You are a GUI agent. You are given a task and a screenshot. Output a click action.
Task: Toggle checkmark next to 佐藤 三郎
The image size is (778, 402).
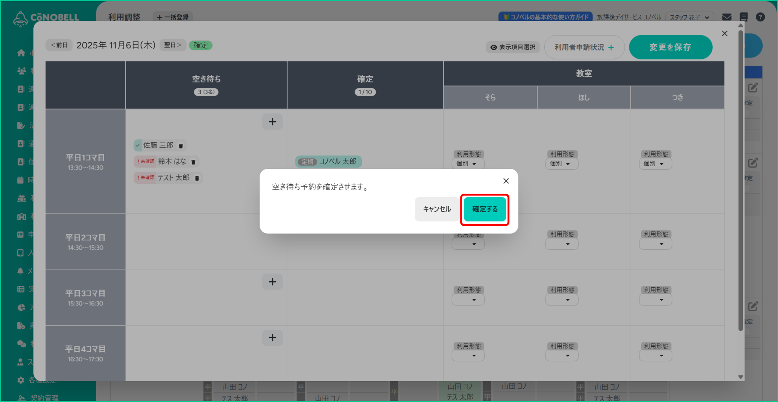pos(138,145)
